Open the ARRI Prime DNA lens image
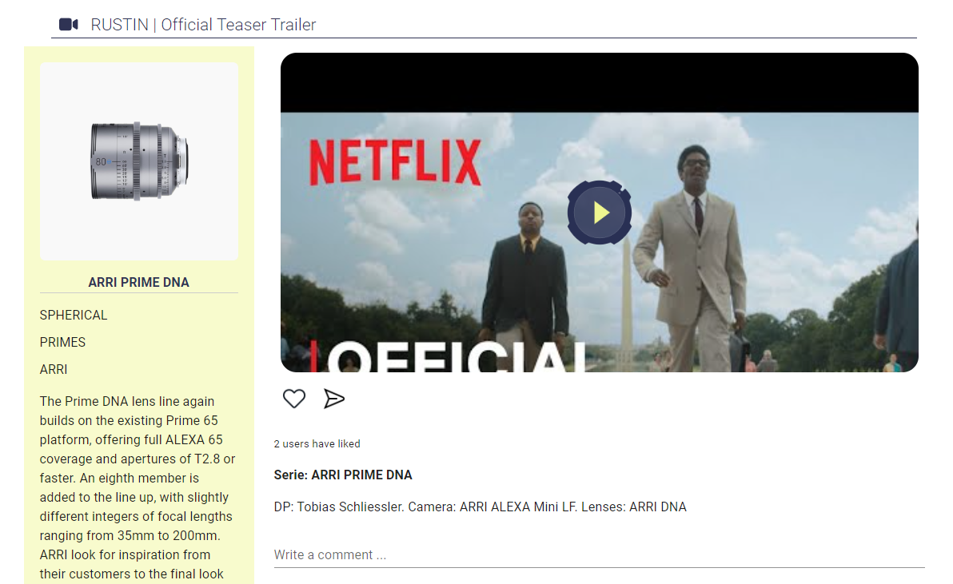953x584 pixels. pos(139,161)
